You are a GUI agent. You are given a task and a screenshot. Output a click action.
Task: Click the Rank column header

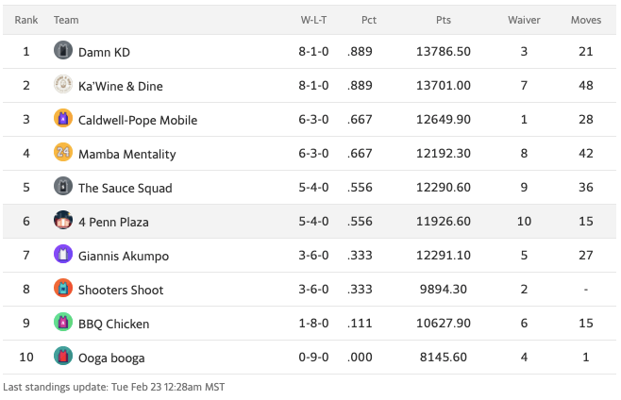[26, 20]
